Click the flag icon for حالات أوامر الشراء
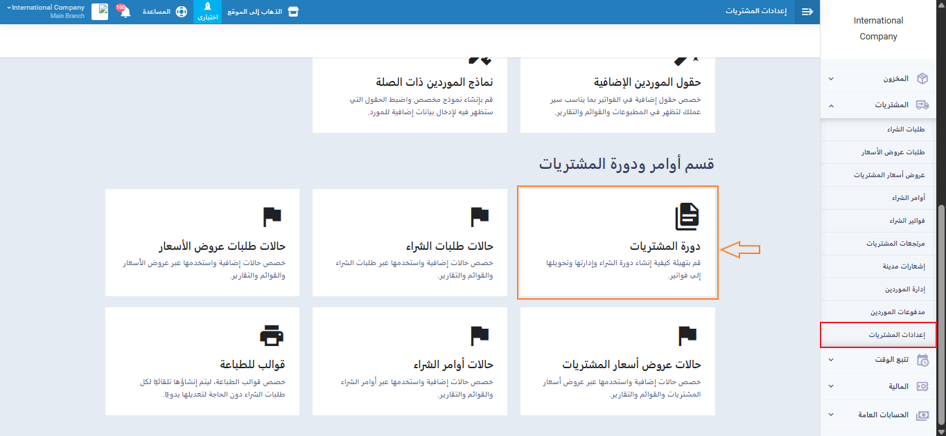946x436 pixels. click(x=480, y=336)
